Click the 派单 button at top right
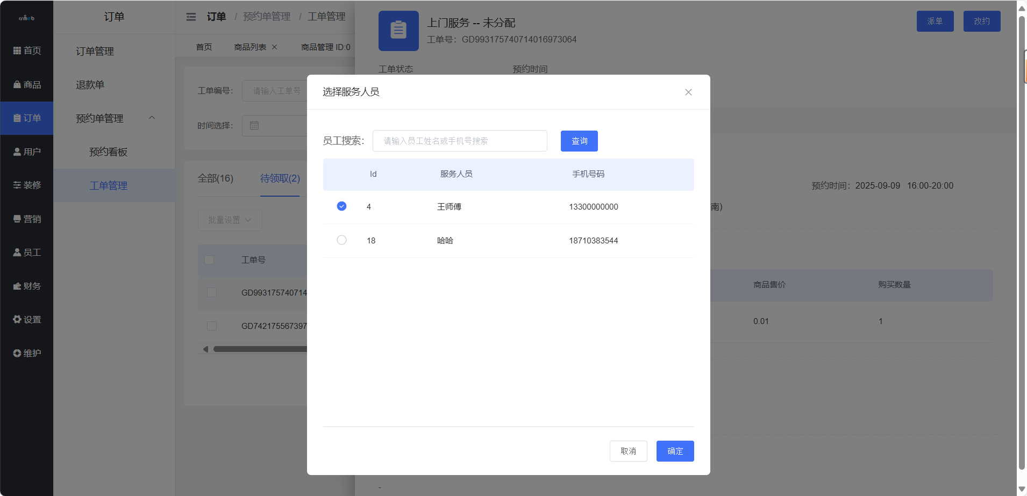Image resolution: width=1027 pixels, height=496 pixels. pos(935,21)
